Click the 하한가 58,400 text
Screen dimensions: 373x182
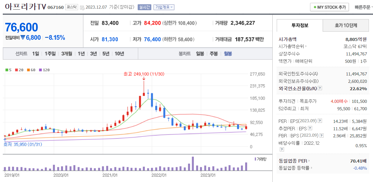[178, 39]
